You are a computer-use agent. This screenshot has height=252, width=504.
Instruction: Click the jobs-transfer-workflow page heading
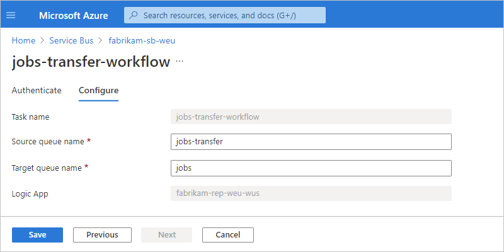click(91, 62)
